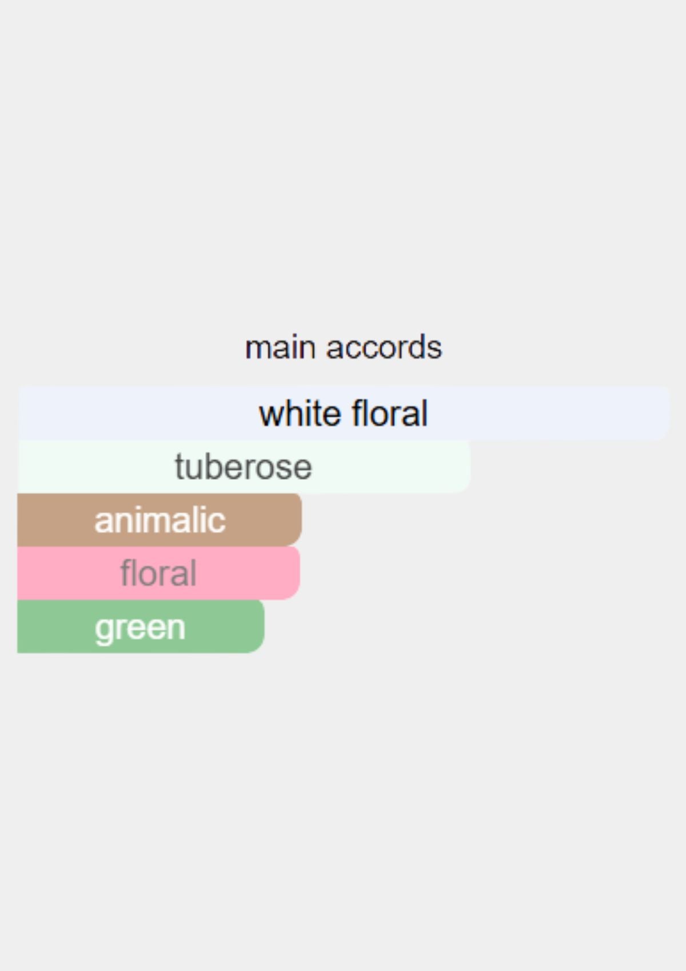Click the brown animalic accord bar
Screen dimensions: 686x971
coord(159,520)
